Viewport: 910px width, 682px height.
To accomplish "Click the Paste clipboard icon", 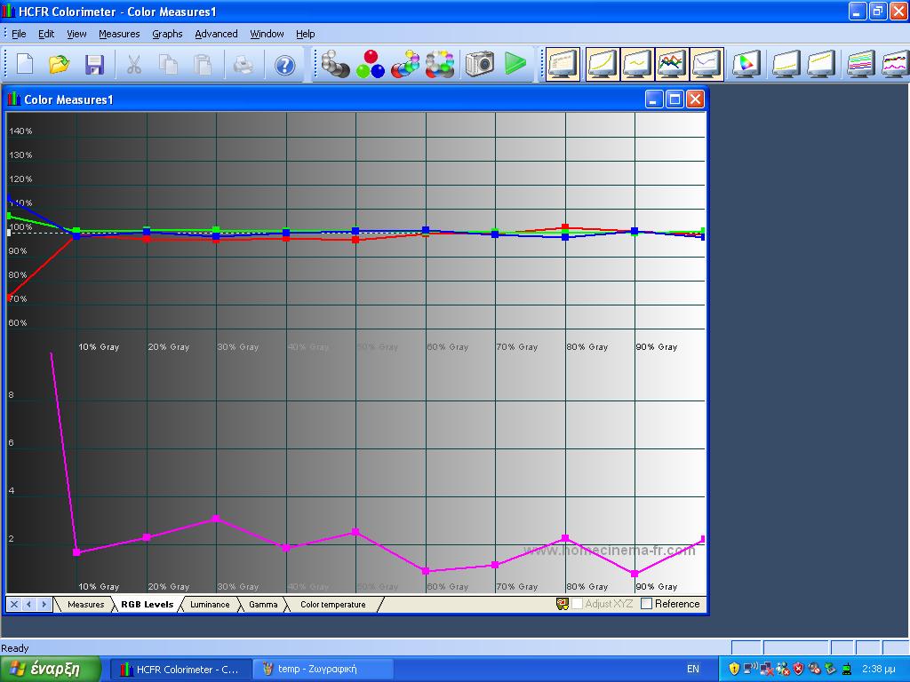I will (203, 64).
